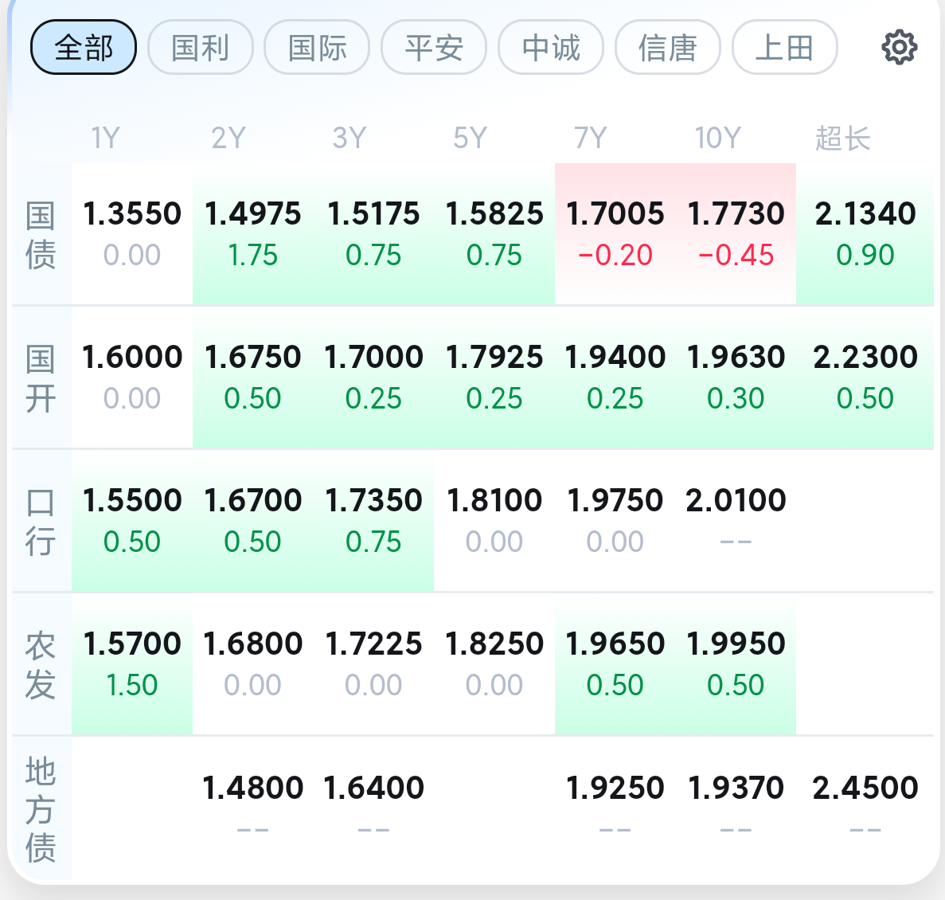Switch to the 国利 tab
945x900 pixels.
click(x=201, y=48)
